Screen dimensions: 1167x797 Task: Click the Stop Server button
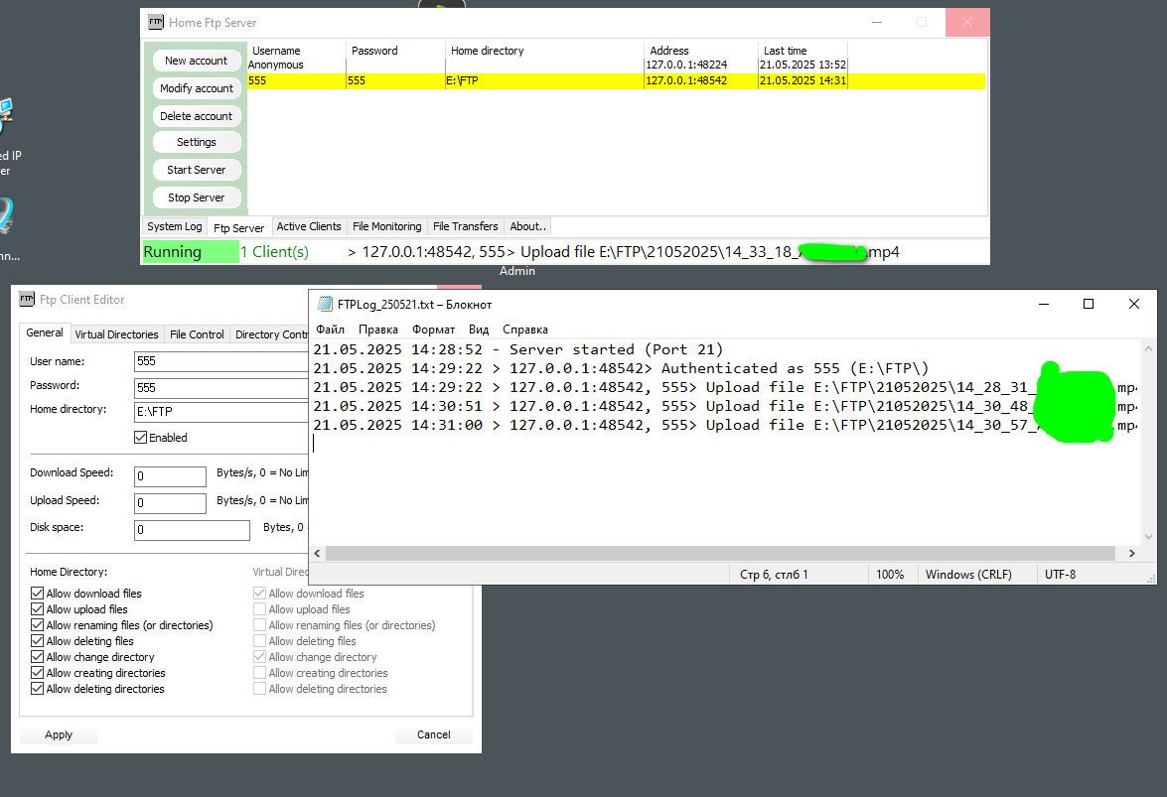[x=196, y=198]
